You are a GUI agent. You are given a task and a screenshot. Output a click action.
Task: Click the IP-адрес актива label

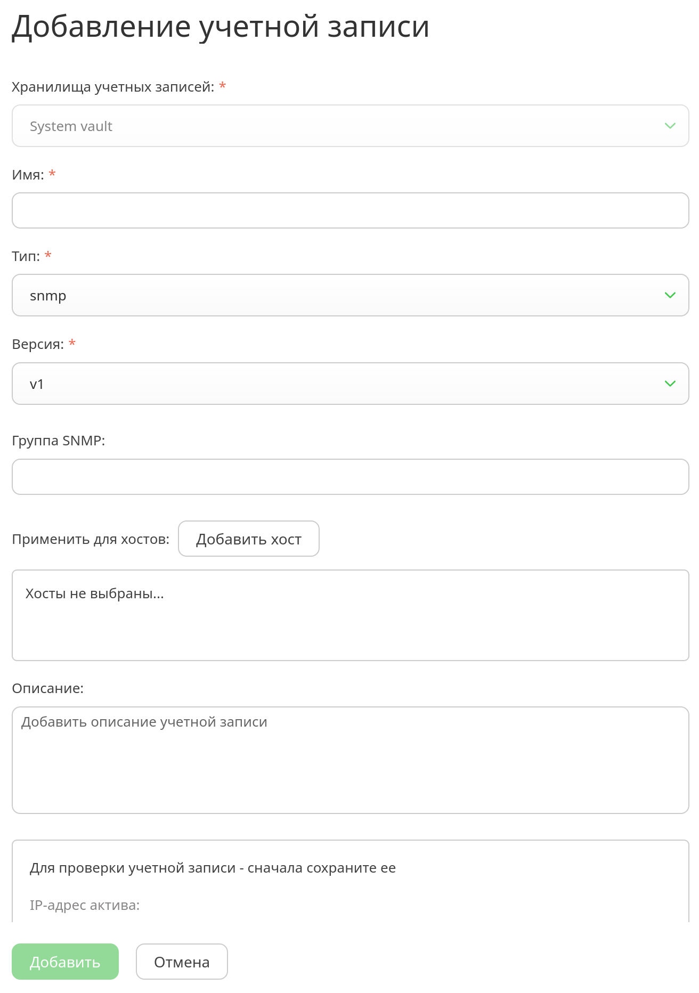pyautogui.click(x=85, y=905)
